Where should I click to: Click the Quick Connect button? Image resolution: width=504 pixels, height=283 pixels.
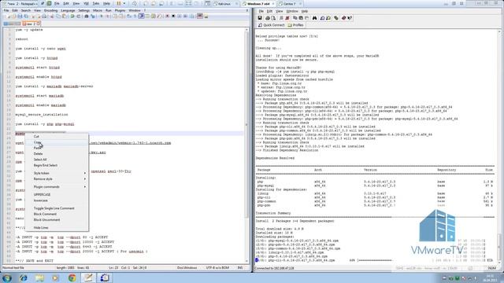click(x=272, y=25)
